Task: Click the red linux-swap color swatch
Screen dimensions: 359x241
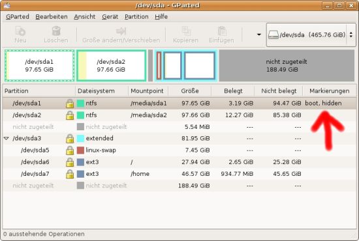Action: [x=80, y=150]
